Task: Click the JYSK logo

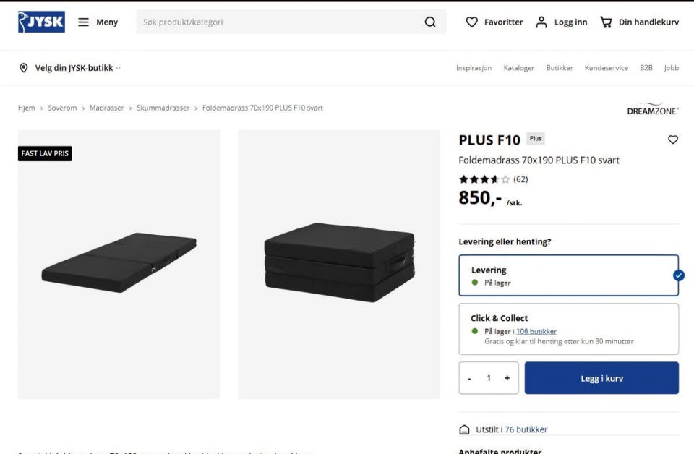Action: pos(41,22)
